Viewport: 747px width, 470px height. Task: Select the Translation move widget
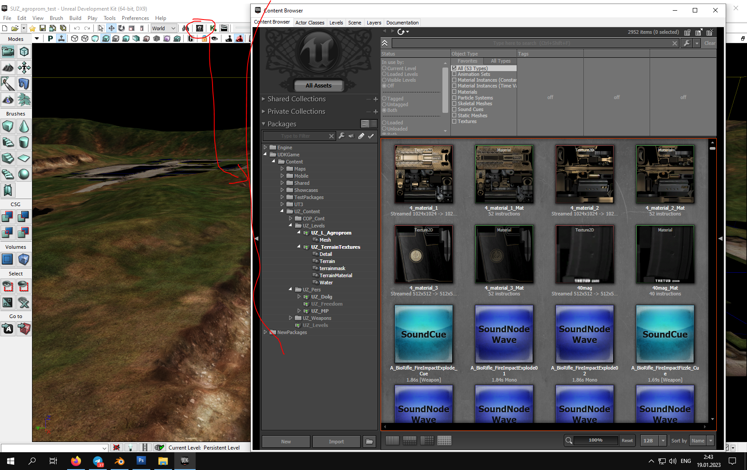pos(111,28)
